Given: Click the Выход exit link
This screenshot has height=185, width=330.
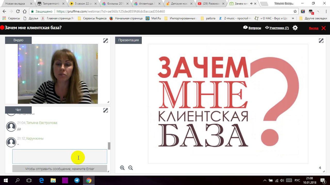Looking at the screenshot, I should coord(313,28).
